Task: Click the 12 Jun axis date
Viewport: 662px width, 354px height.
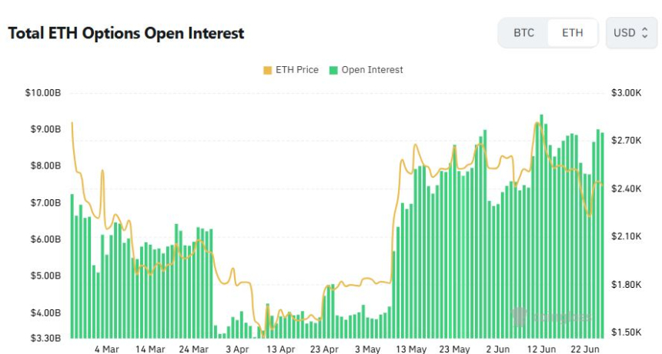Action: (x=542, y=349)
